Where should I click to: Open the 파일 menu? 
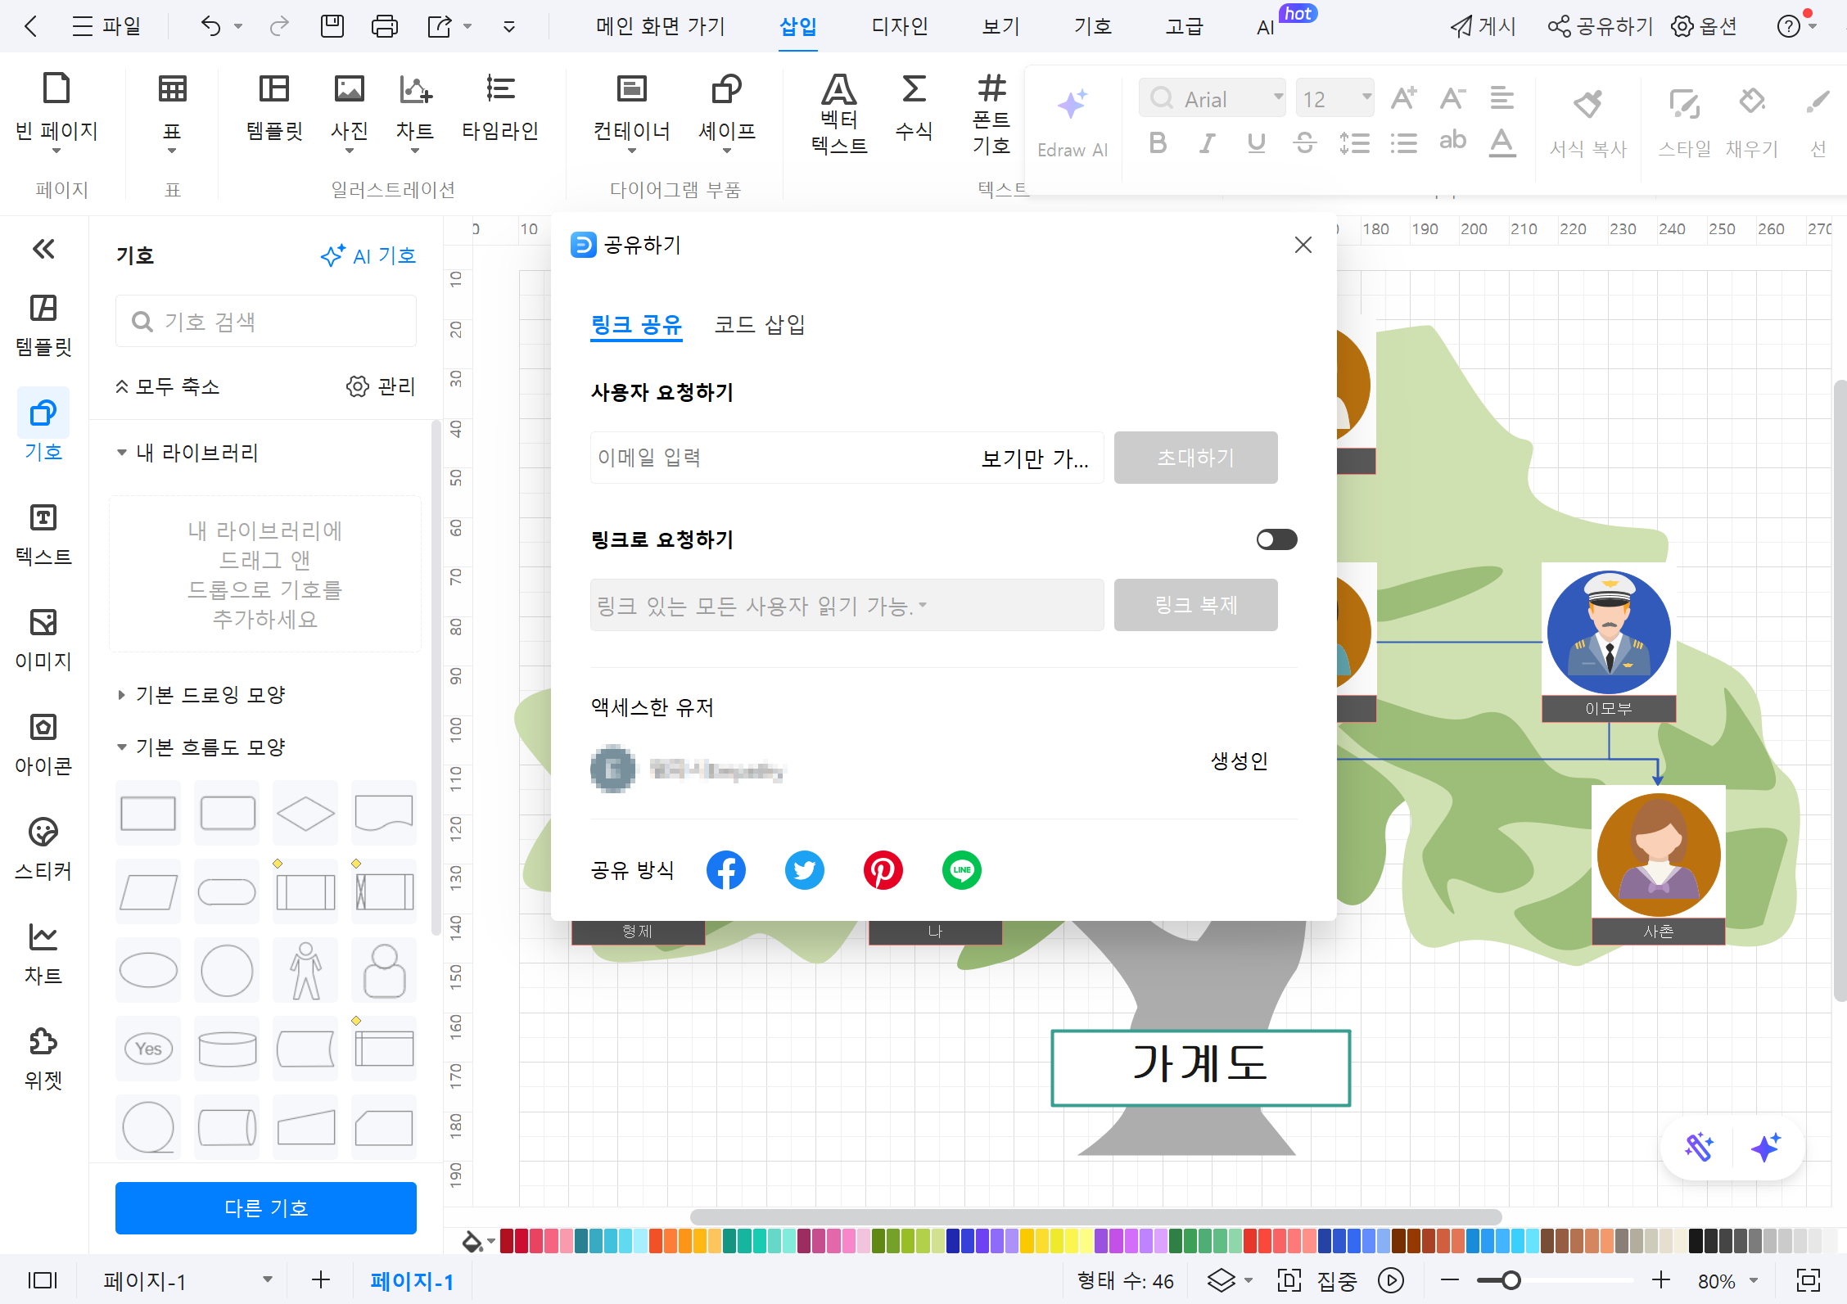106,26
